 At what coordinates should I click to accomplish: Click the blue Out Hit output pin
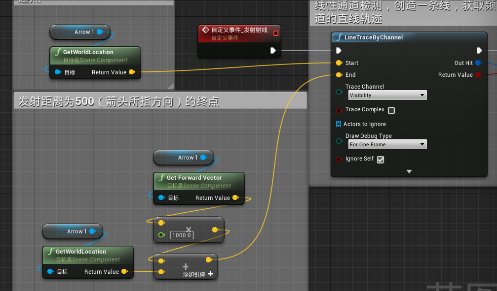pyautogui.click(x=478, y=63)
